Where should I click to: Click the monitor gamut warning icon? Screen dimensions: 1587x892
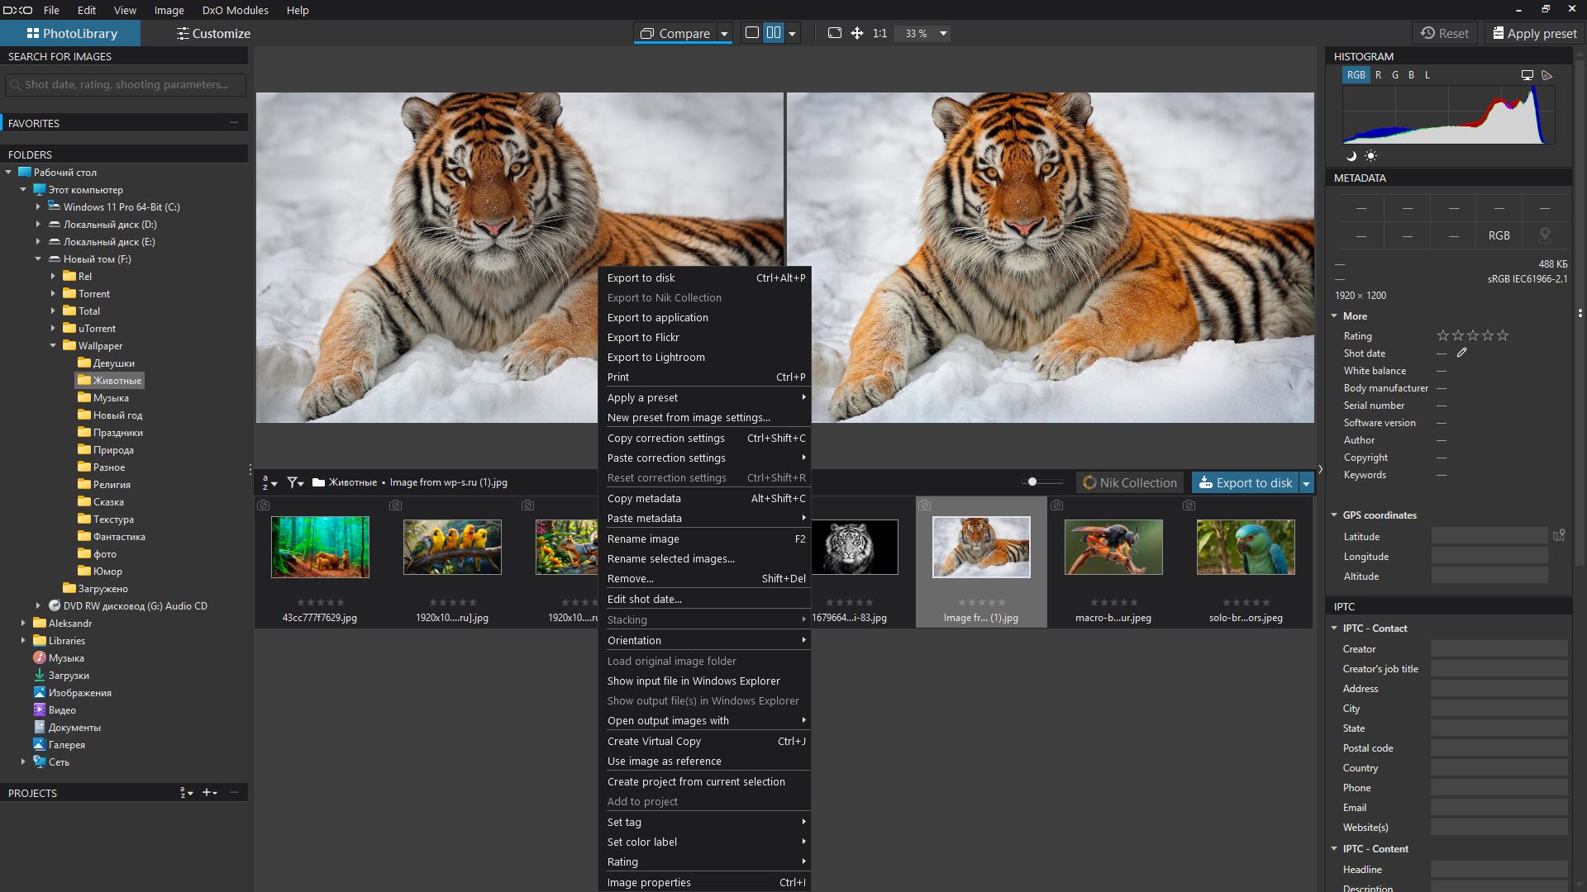pos(1527,75)
